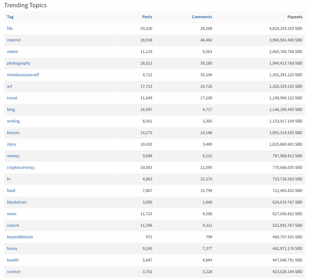Click the Payouts column header
Screen dimensions: 309x280
tap(295, 17)
